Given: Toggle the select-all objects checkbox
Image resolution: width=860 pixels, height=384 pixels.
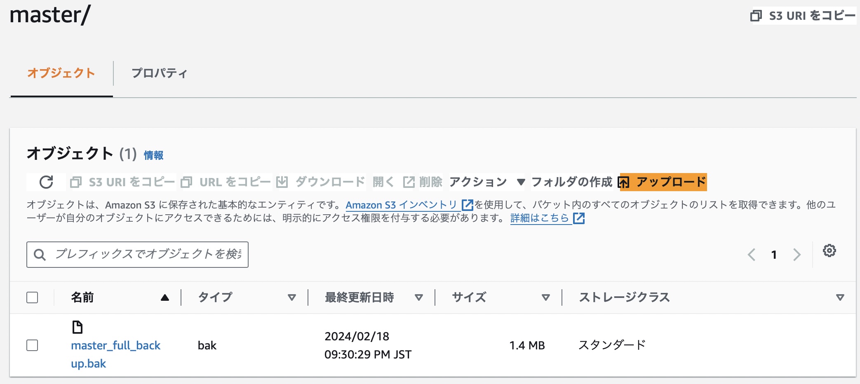Looking at the screenshot, I should [x=32, y=297].
